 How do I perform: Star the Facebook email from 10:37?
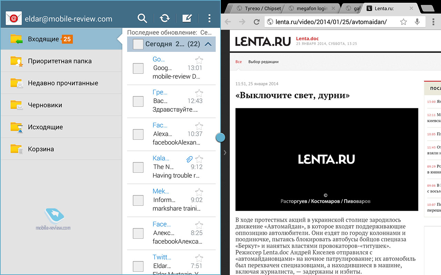point(199,126)
